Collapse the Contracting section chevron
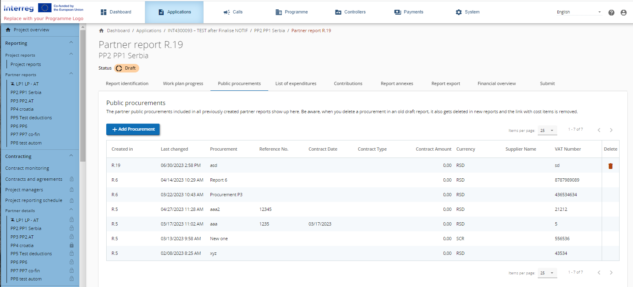The image size is (633, 287). coord(71,156)
